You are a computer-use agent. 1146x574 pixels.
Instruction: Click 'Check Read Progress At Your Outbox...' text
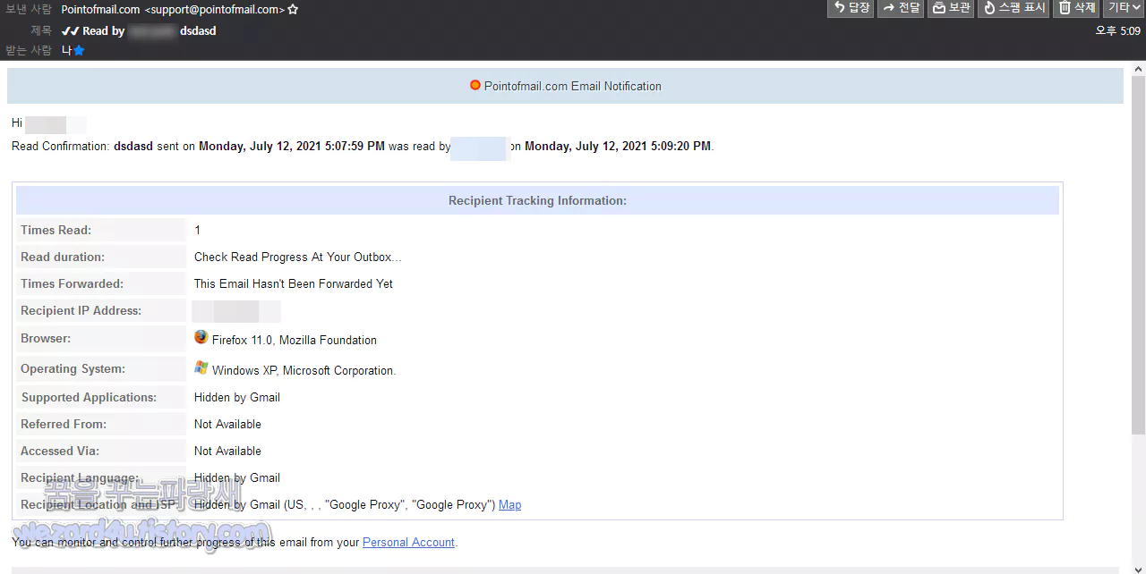[298, 257]
